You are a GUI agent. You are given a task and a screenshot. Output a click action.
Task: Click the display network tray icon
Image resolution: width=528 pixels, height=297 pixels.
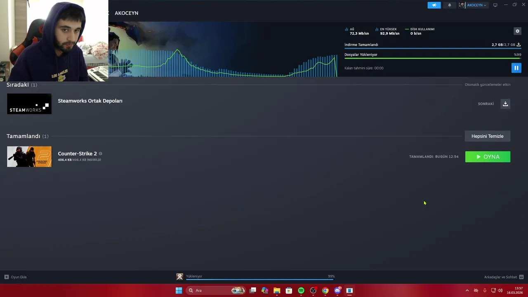pyautogui.click(x=493, y=290)
